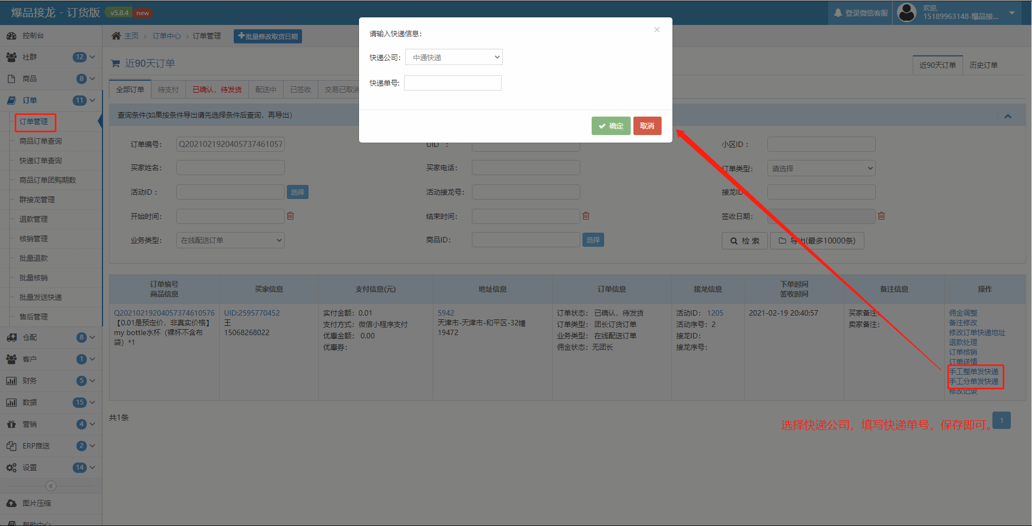Viewport: 1032px width, 526px height.
Task: Click the 退款处理 link
Action: click(963, 342)
